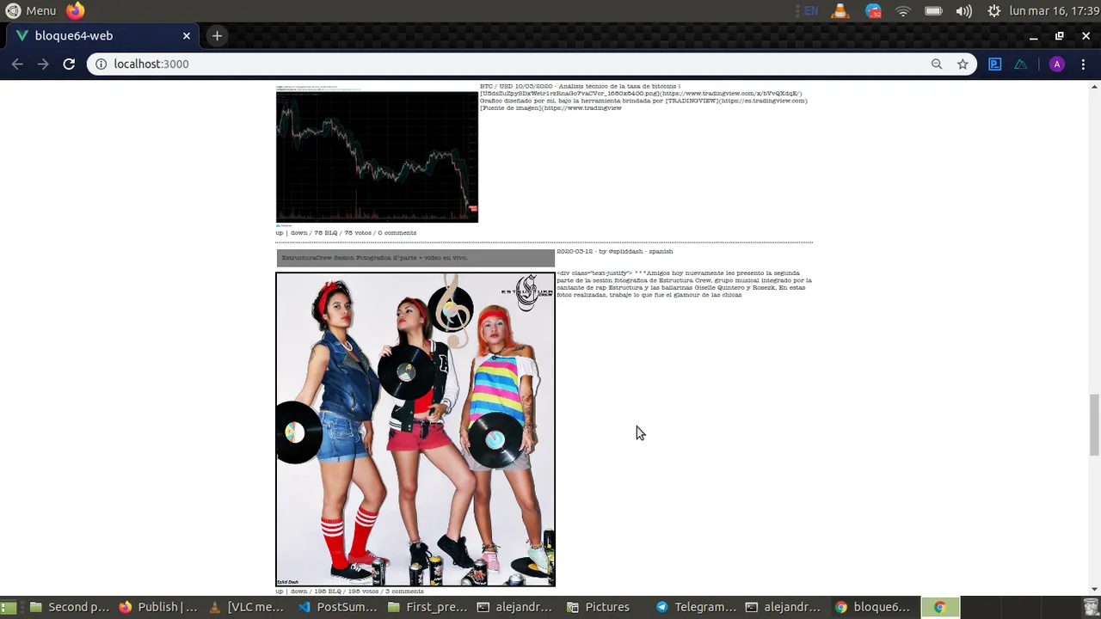Image resolution: width=1101 pixels, height=619 pixels.
Task: Switch to the PostSum... VS Code window
Action: point(338,607)
